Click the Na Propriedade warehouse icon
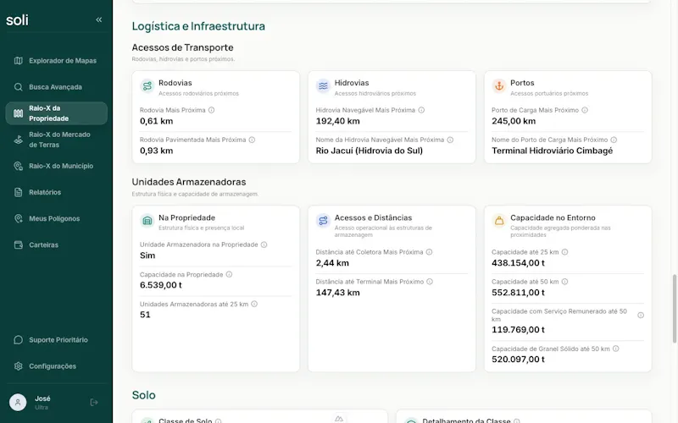The height and width of the screenshot is (423, 678). click(147, 221)
